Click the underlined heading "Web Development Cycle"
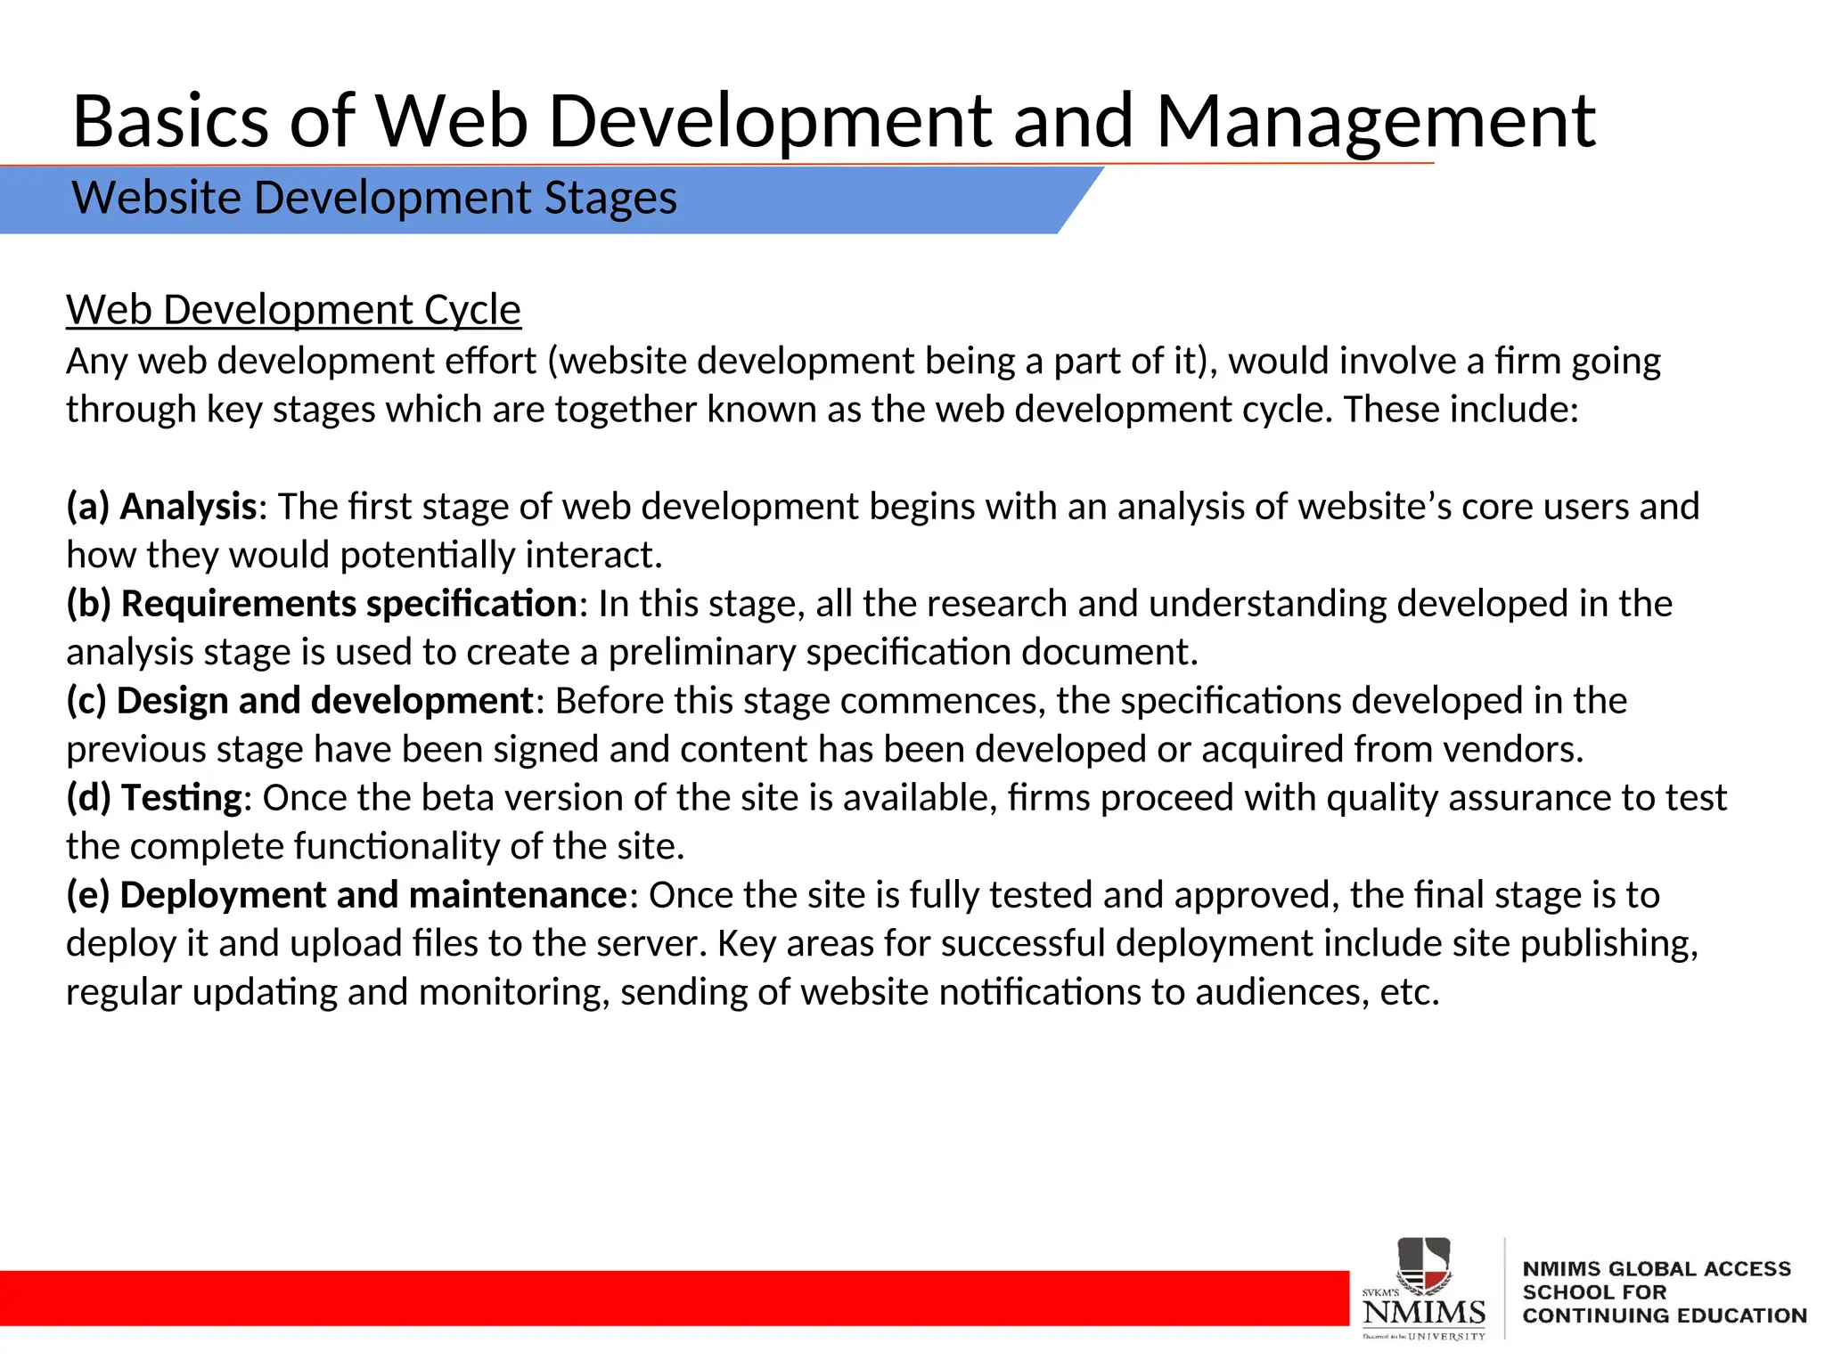Viewport: 1825px width, 1368px height. point(293,310)
